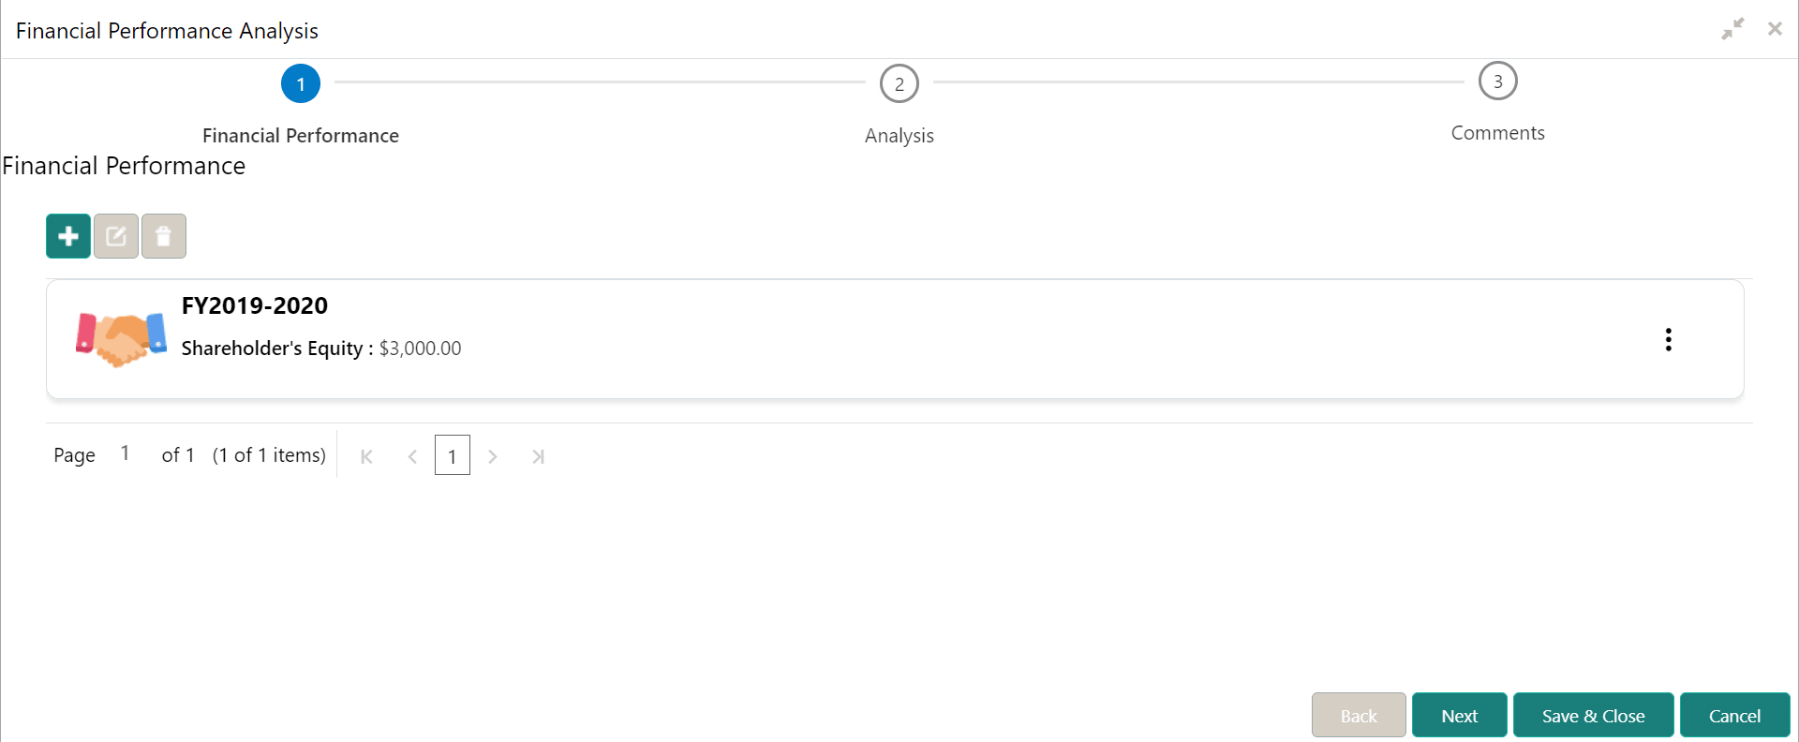Jump to the last page via pagination icon
The height and width of the screenshot is (742, 1799).
pyautogui.click(x=539, y=455)
